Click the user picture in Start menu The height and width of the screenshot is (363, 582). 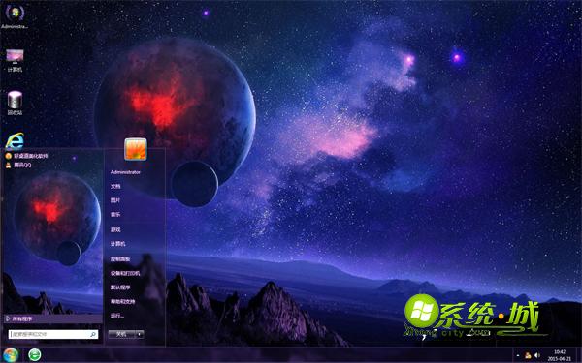136,149
